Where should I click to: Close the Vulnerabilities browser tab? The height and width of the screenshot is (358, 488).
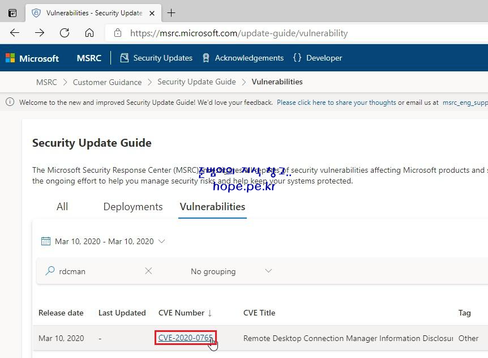click(152, 13)
